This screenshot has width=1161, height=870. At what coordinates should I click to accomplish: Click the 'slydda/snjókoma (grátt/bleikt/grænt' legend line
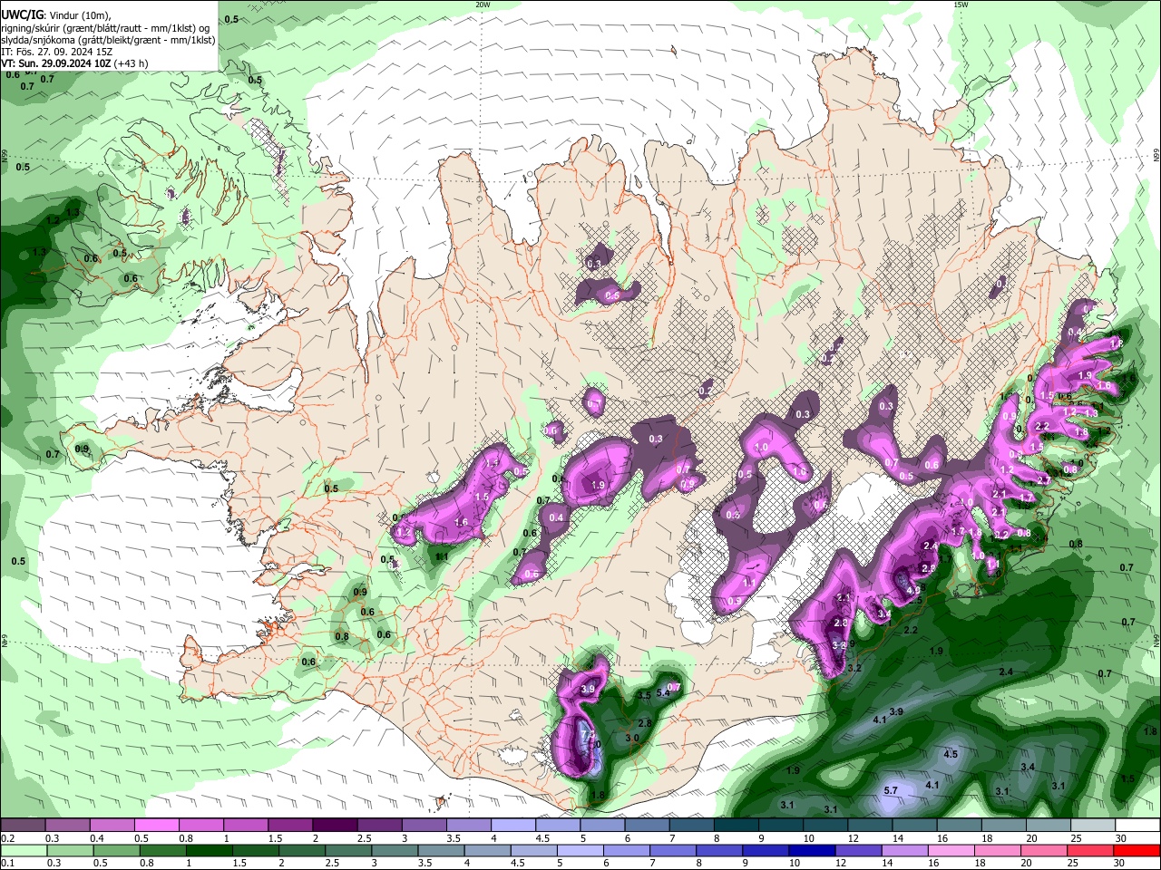click(108, 40)
